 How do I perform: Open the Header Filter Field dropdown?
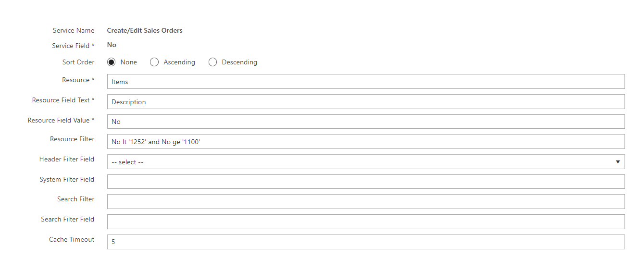click(366, 162)
